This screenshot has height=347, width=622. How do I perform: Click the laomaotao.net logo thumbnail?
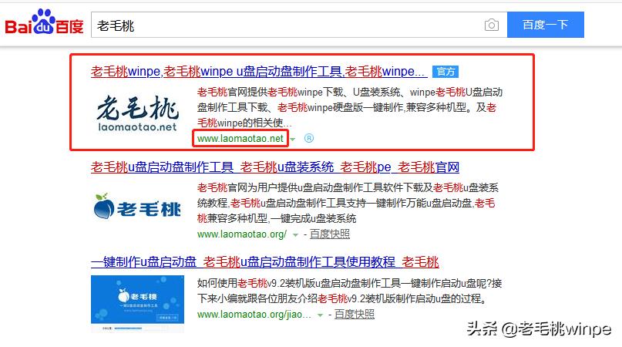(x=137, y=113)
